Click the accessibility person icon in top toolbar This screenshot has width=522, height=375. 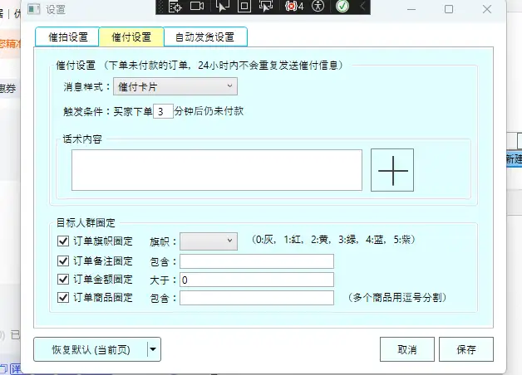[320, 6]
